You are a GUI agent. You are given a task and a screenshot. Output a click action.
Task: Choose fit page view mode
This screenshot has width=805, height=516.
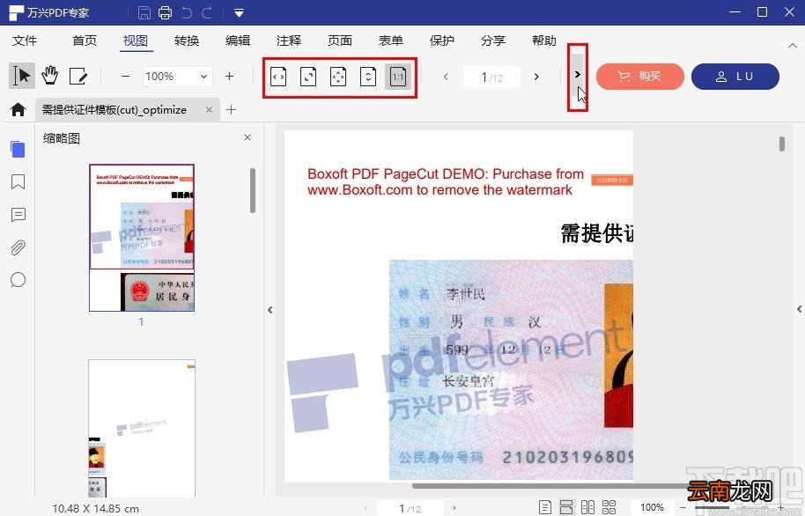click(308, 77)
